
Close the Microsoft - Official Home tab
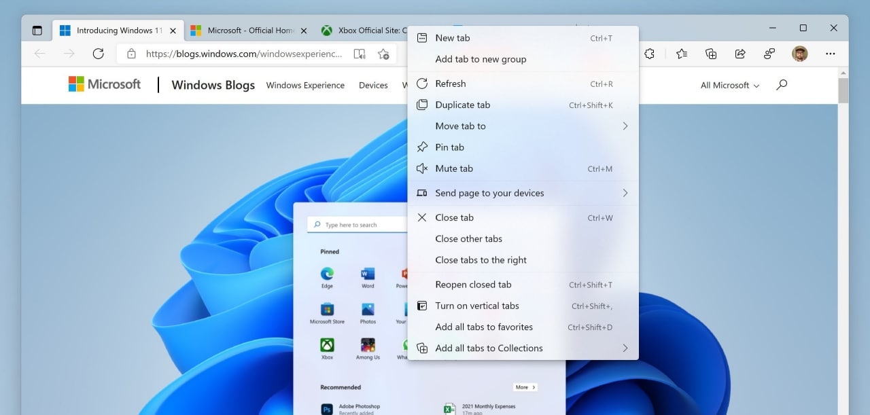point(304,31)
